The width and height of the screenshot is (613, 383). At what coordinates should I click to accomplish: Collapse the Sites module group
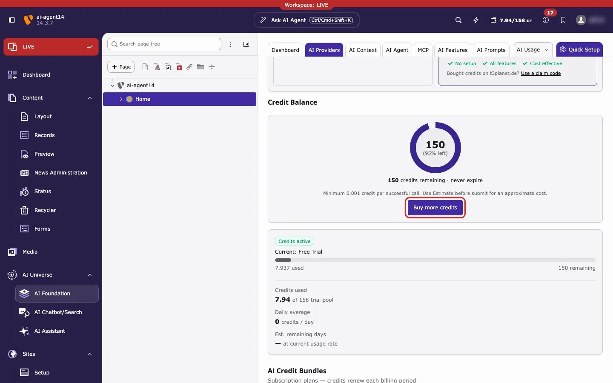pos(90,354)
